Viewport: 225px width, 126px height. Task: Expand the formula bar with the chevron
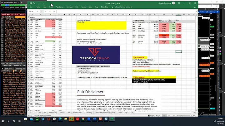[x=196, y=12]
